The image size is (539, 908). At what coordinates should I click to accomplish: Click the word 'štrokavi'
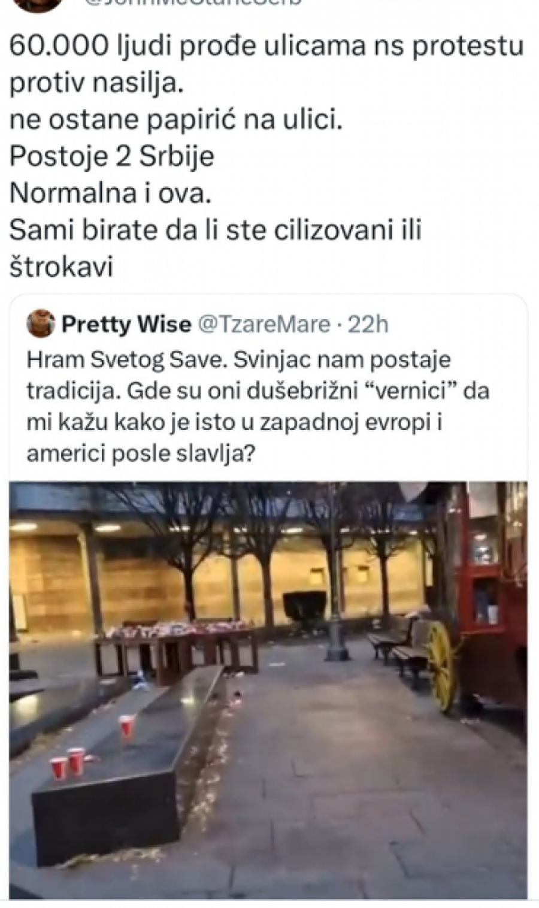61,267
